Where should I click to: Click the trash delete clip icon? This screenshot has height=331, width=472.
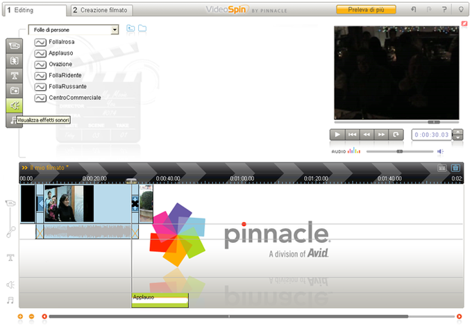(x=455, y=168)
